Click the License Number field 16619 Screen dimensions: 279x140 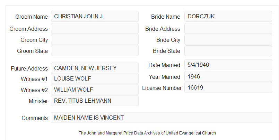click(228, 87)
